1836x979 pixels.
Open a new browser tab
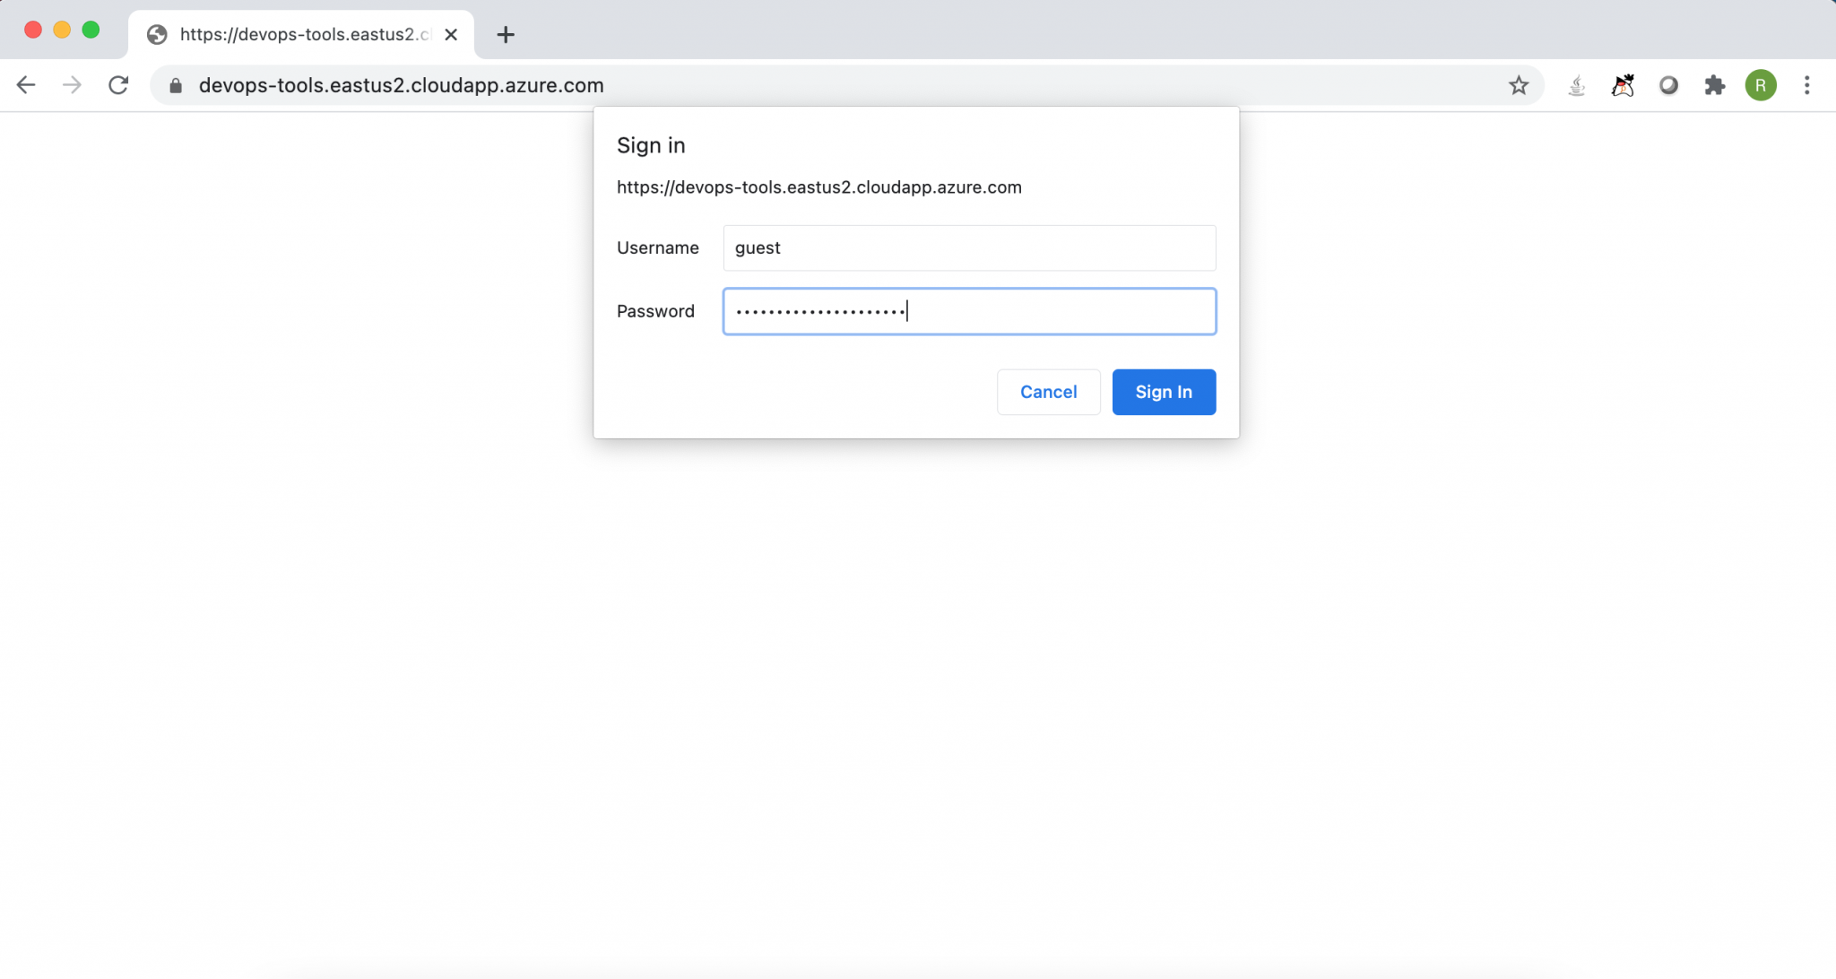coord(506,35)
